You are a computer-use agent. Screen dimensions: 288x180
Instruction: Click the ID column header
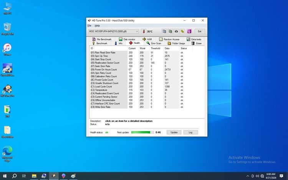click(108, 48)
